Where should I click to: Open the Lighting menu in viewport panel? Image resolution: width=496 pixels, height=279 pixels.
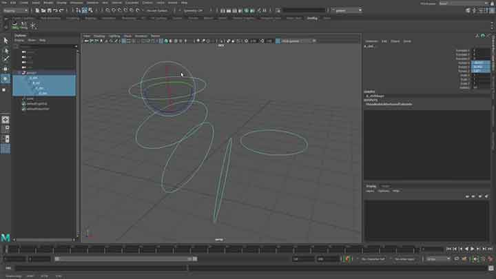(x=114, y=36)
